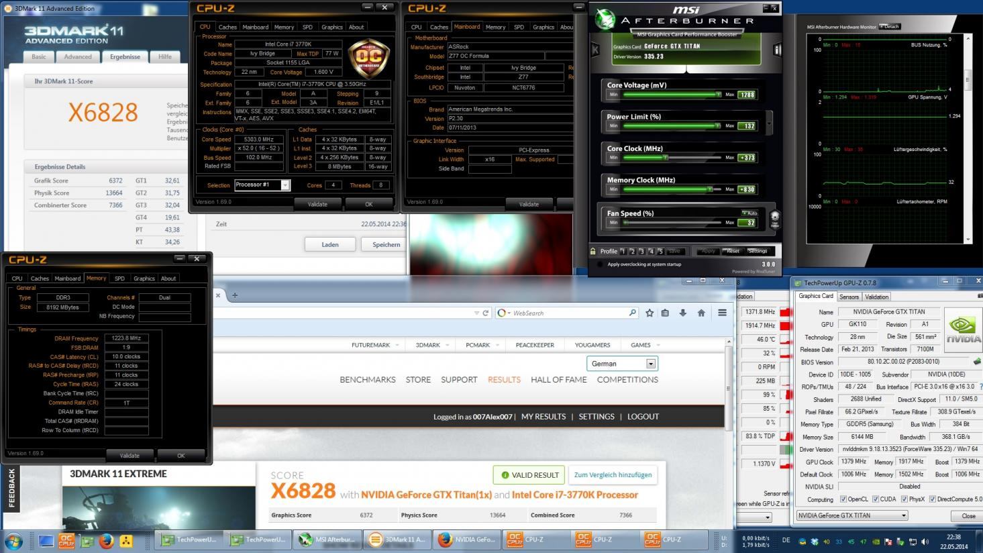Viewport: 983px width, 553px height.
Task: Toggle the DirectCompute 5.0 checkbox
Action: pos(932,499)
